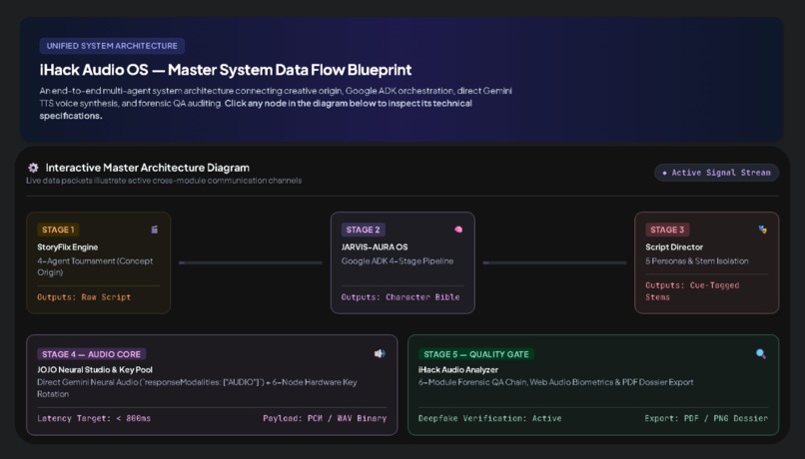Select the STAGE 4 — AUDIO CORE badge
This screenshot has height=459, width=805.
pos(91,354)
